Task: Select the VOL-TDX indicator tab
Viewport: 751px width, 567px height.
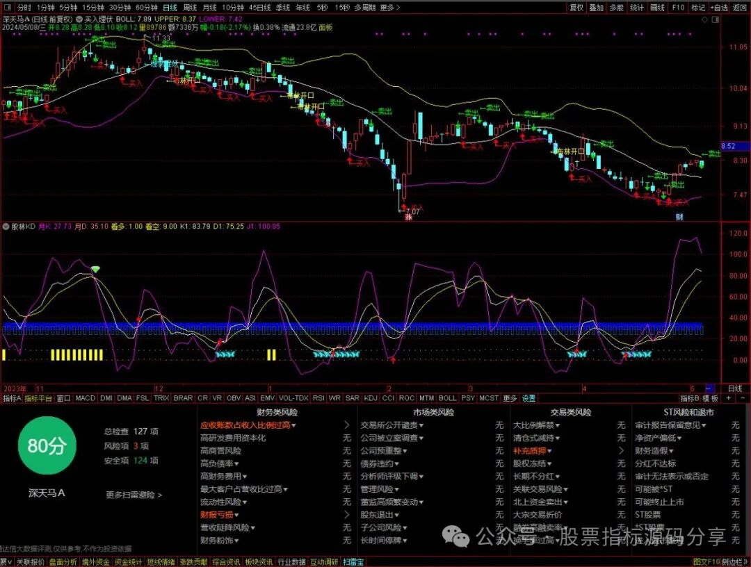Action: coord(293,398)
